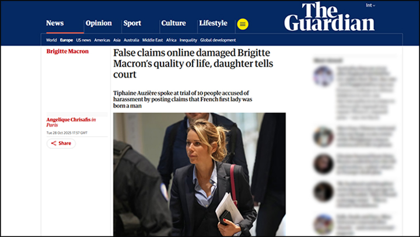Select Europe in the sub-navigation
The image size is (420, 237).
coord(66,40)
